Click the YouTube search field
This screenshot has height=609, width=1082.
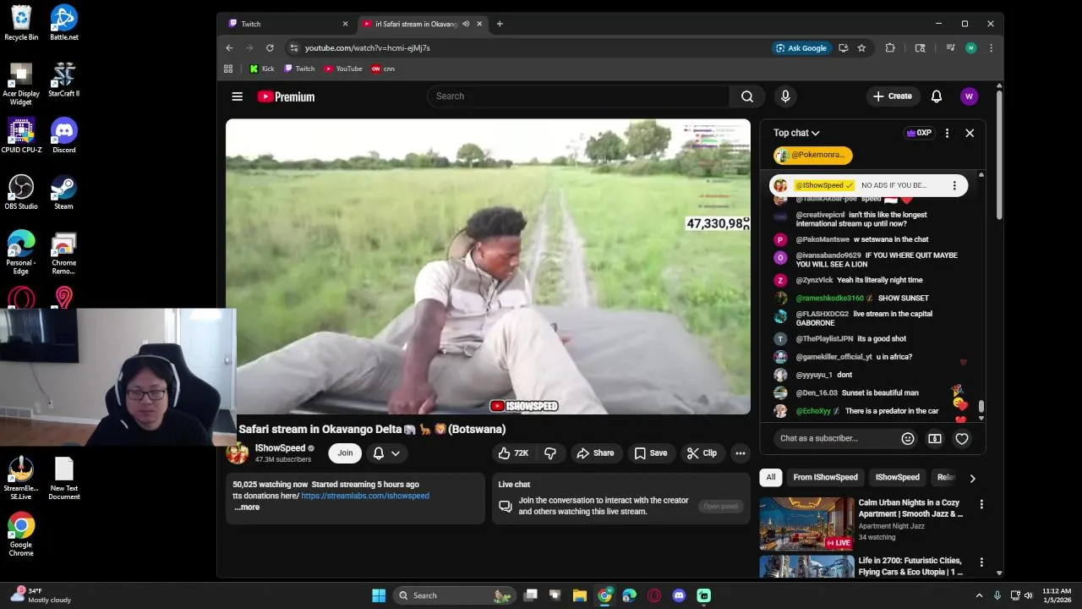coord(578,96)
